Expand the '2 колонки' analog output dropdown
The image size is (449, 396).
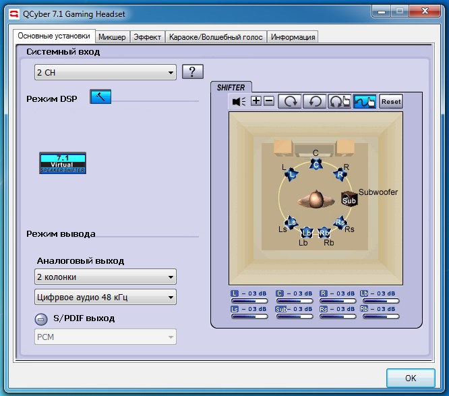point(105,277)
